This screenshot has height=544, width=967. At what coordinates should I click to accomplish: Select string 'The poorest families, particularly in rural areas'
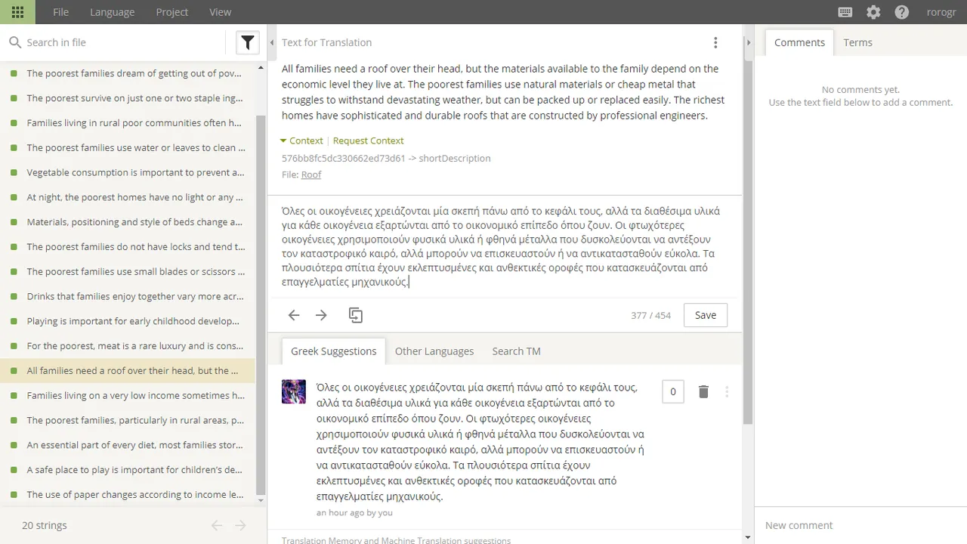pos(128,420)
